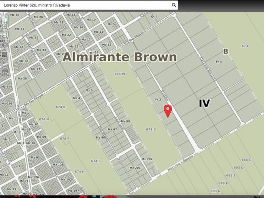Click block Mz 17
Image resolution: width=264 pixels, height=198 pixels.
tap(86, 39)
